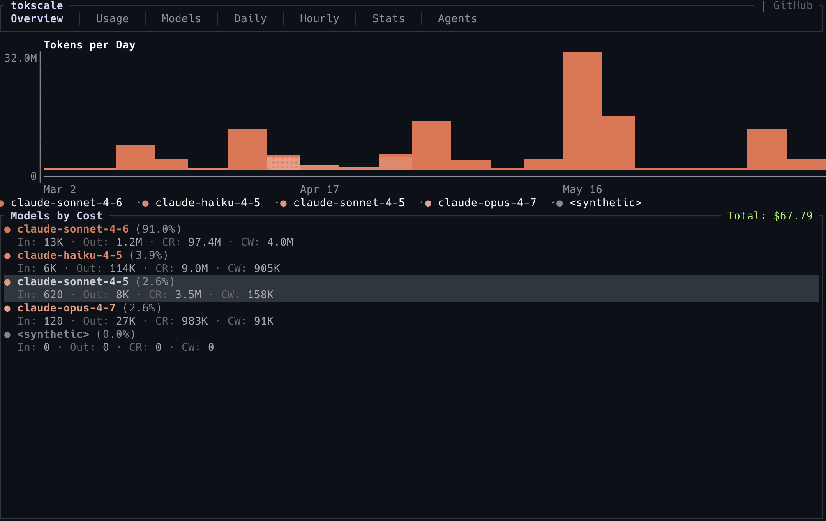
Task: Click the gray <synthetic> legend dot
Action: [559, 203]
